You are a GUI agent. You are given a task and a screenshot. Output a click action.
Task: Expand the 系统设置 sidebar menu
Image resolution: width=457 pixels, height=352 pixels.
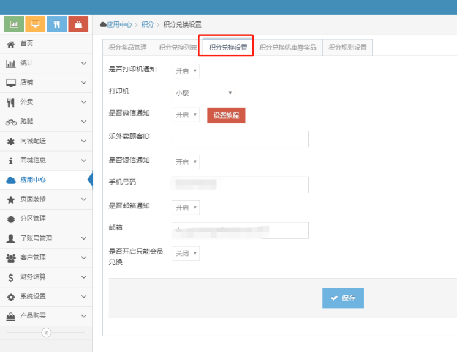point(46,296)
